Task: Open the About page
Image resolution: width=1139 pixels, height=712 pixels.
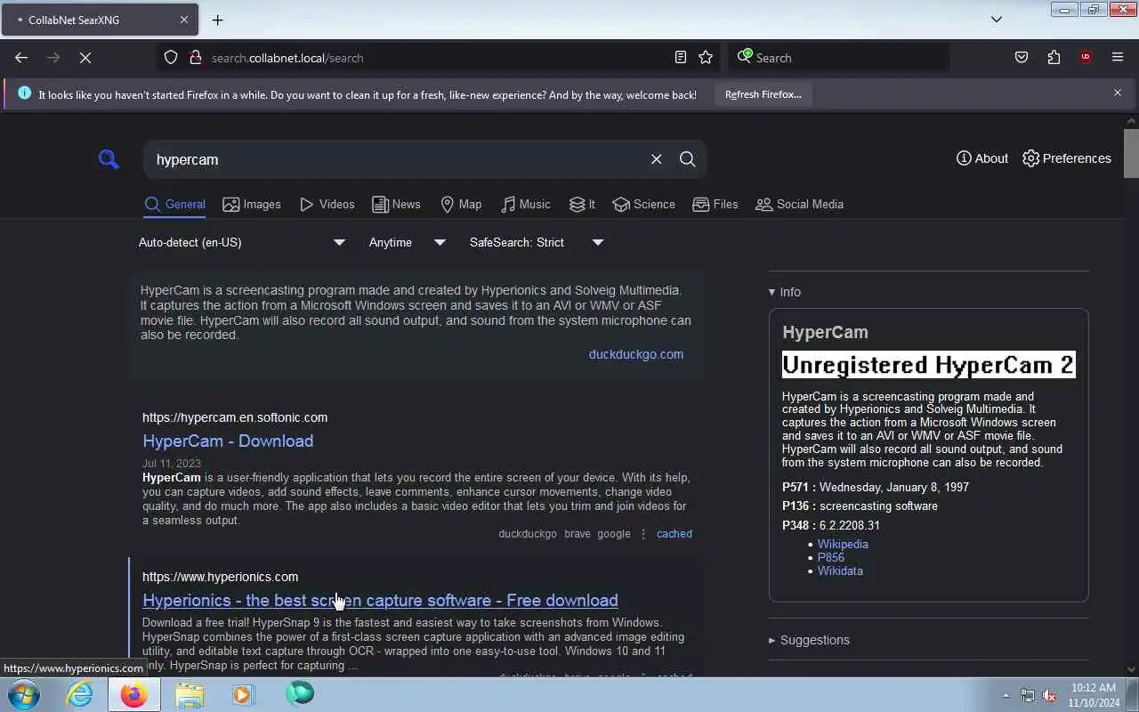Action: click(982, 158)
